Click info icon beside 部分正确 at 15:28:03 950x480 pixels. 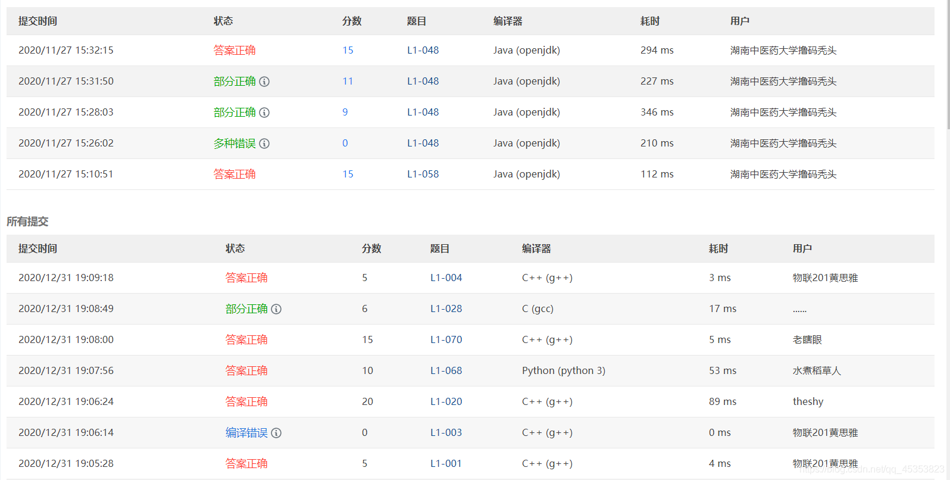(x=264, y=113)
